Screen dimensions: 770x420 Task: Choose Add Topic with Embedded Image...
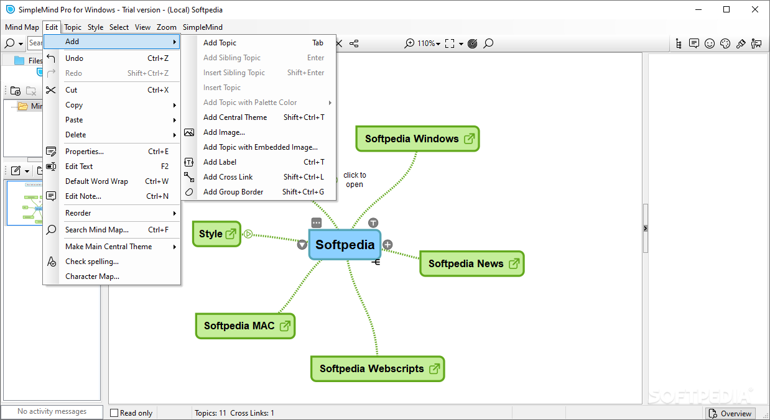point(258,147)
